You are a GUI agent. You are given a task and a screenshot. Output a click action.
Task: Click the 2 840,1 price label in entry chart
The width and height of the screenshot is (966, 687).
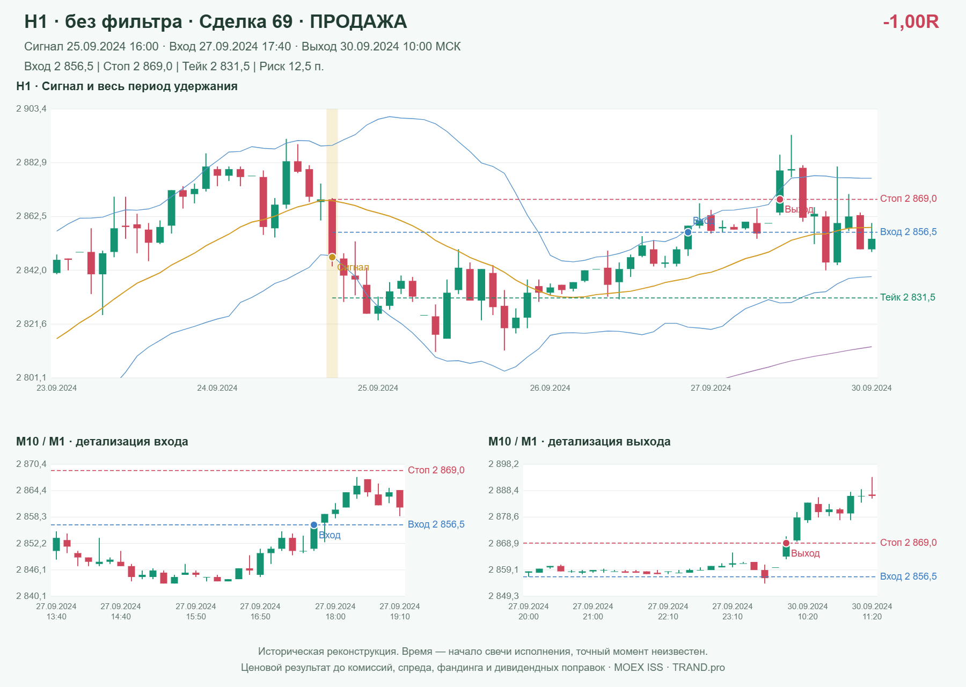click(31, 596)
